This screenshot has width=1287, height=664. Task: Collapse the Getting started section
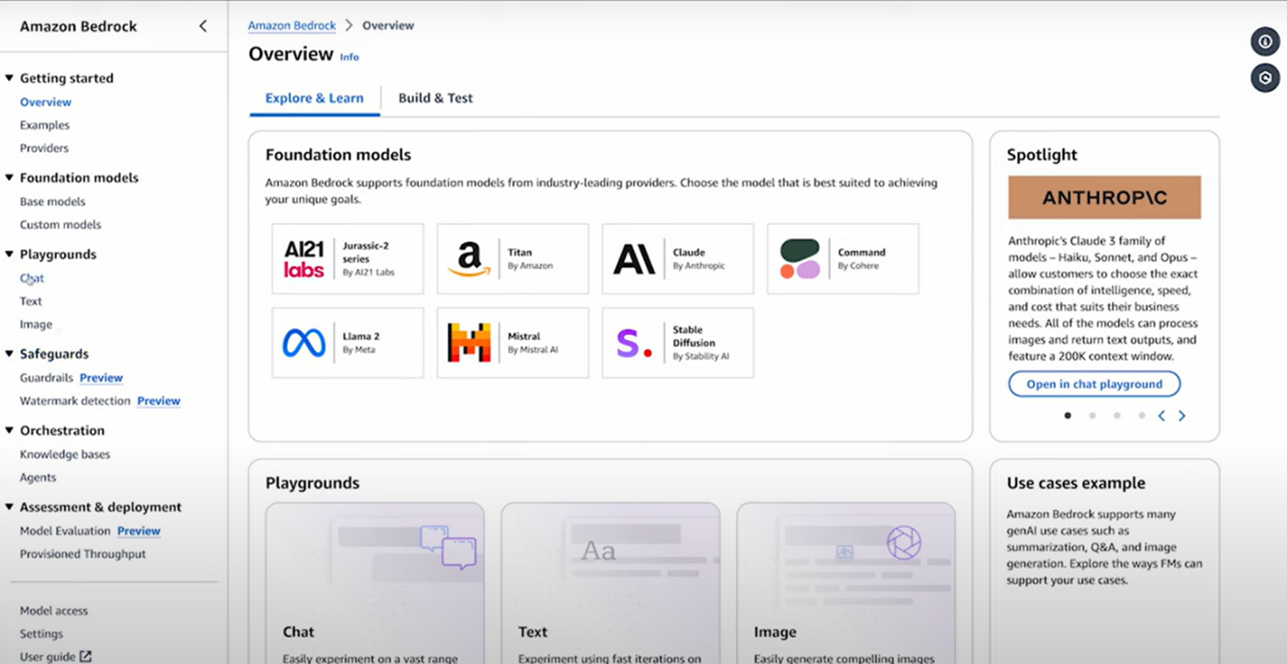coord(9,78)
